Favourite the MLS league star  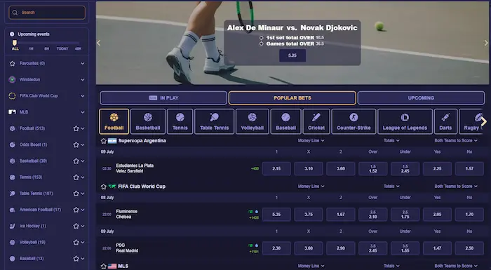(x=104, y=266)
